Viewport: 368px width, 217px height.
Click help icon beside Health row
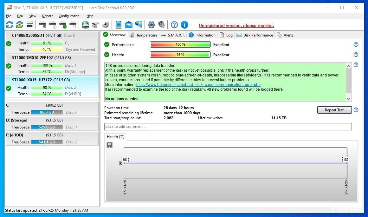356,55
